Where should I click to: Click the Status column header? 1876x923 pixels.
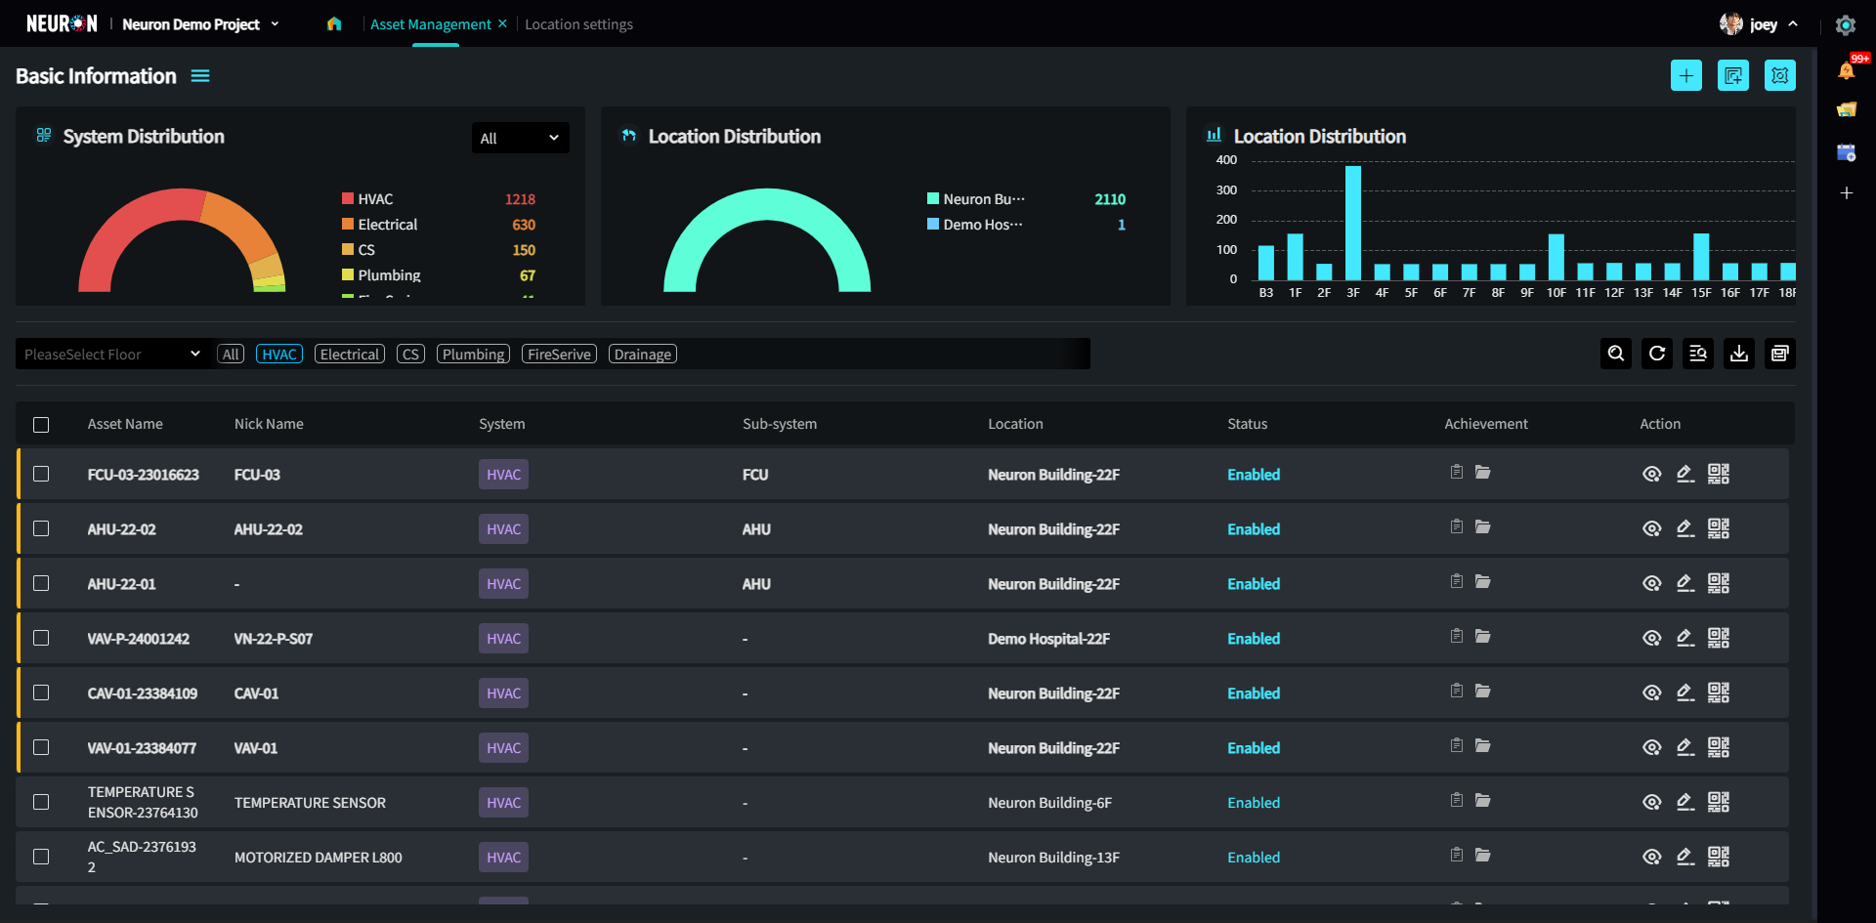pos(1247,424)
